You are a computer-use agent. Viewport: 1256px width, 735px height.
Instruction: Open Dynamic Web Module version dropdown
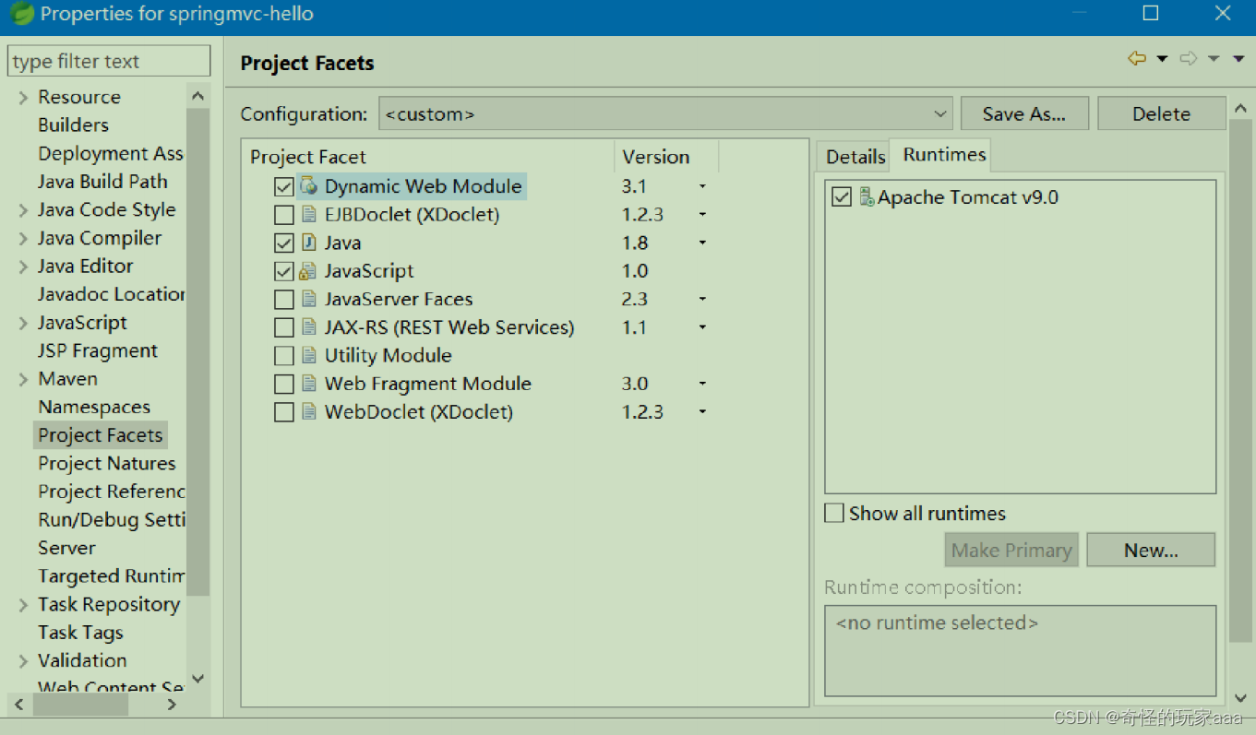[702, 187]
